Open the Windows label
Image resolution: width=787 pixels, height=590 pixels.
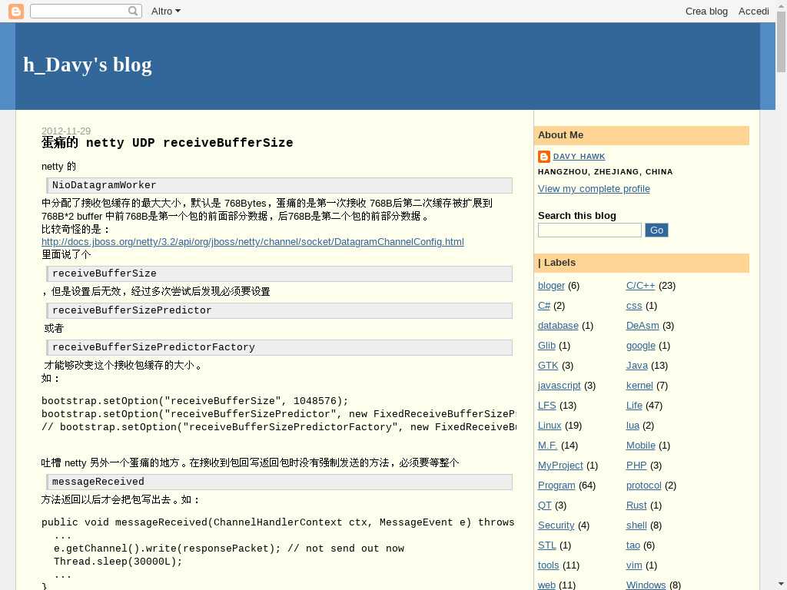click(646, 585)
